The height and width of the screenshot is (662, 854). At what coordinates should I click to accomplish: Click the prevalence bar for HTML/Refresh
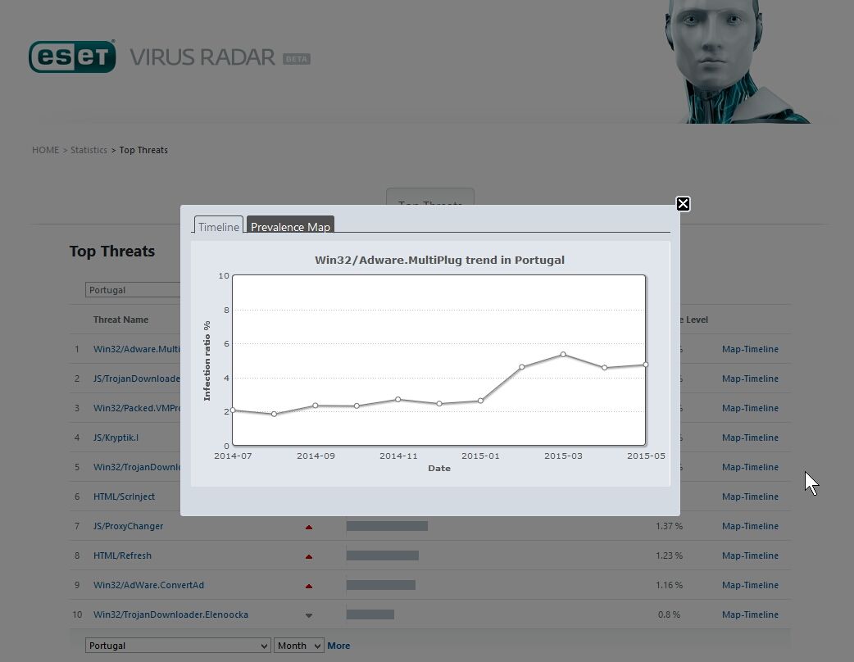[x=382, y=555]
